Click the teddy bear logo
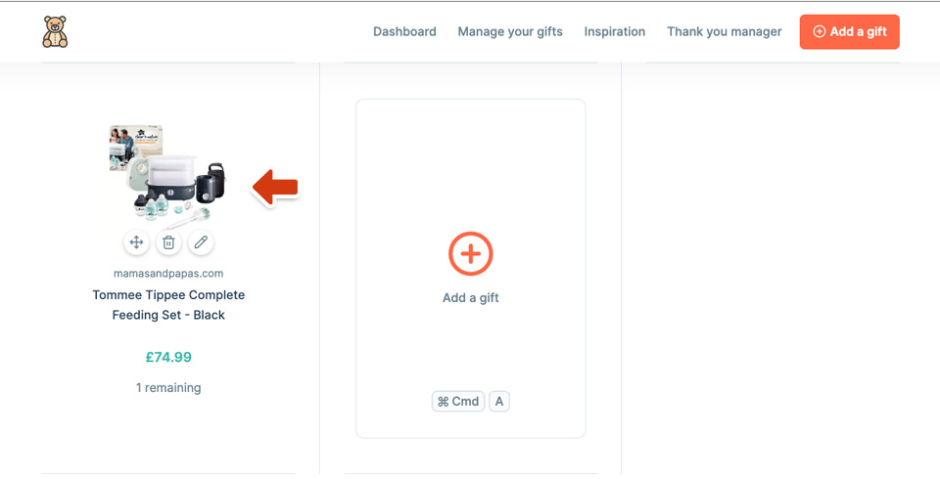The height and width of the screenshot is (479, 940). [x=55, y=31]
